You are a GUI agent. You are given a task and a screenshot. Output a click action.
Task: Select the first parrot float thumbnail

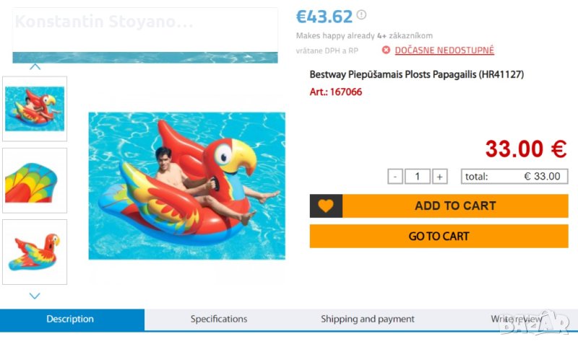(x=35, y=109)
